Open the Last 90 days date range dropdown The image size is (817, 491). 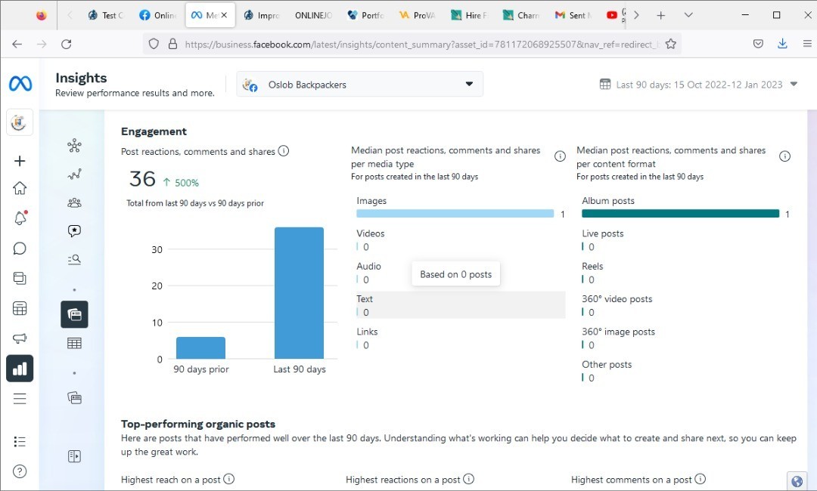point(699,85)
